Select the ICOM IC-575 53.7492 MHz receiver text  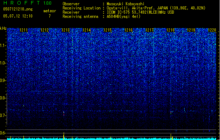pyautogui.click(x=141, y=12)
